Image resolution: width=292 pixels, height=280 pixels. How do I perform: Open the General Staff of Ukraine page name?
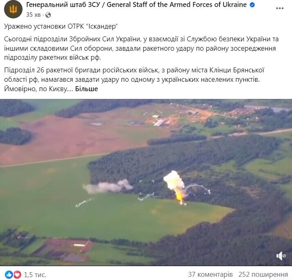point(136,4)
